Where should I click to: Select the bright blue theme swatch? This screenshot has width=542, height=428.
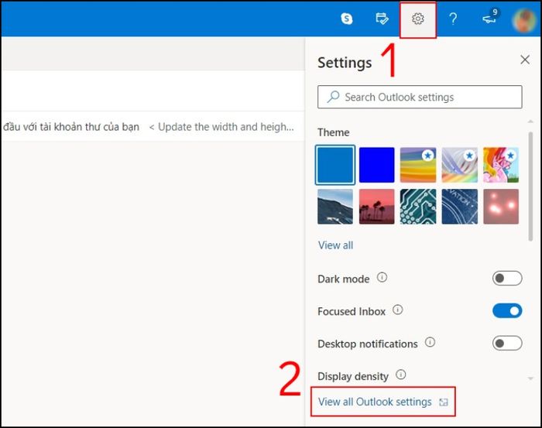tap(376, 165)
